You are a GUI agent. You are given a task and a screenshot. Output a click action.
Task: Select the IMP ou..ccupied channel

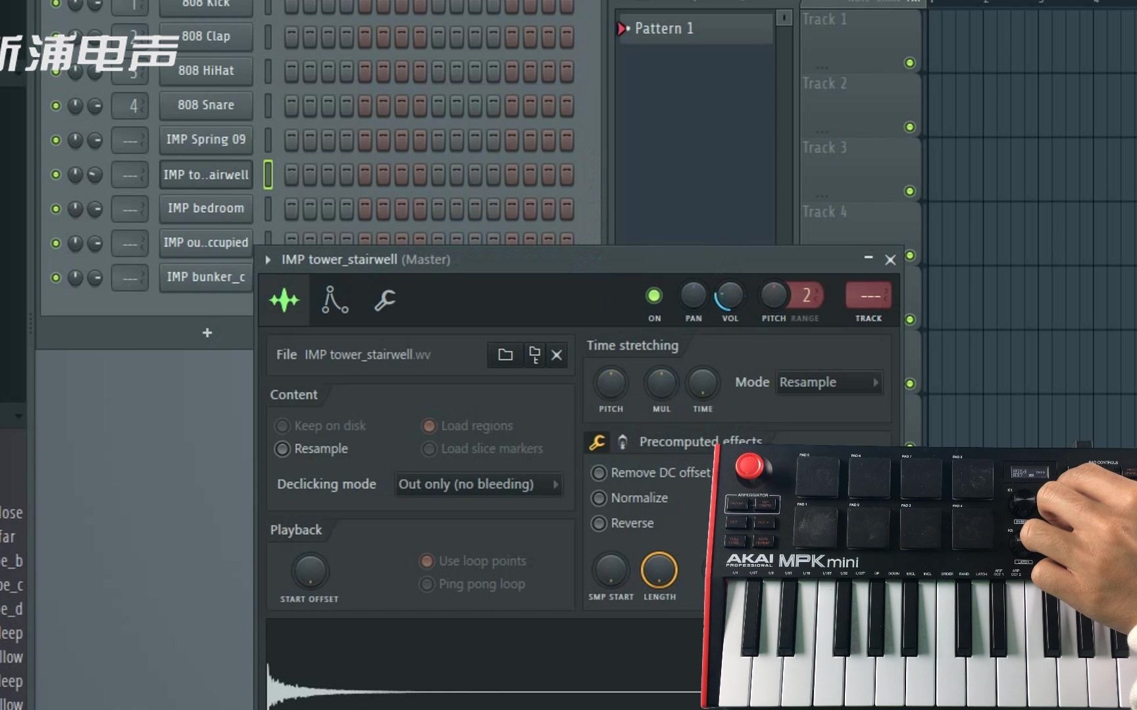tap(206, 243)
